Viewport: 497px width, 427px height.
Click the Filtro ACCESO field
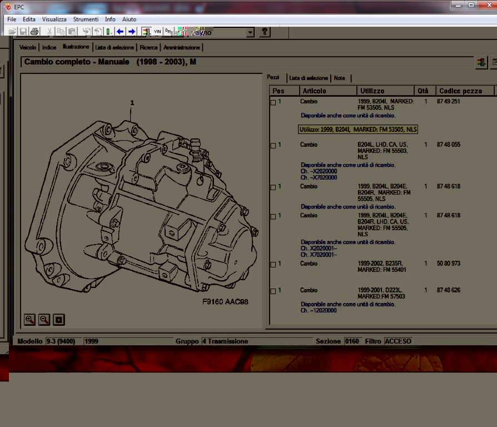(x=398, y=341)
